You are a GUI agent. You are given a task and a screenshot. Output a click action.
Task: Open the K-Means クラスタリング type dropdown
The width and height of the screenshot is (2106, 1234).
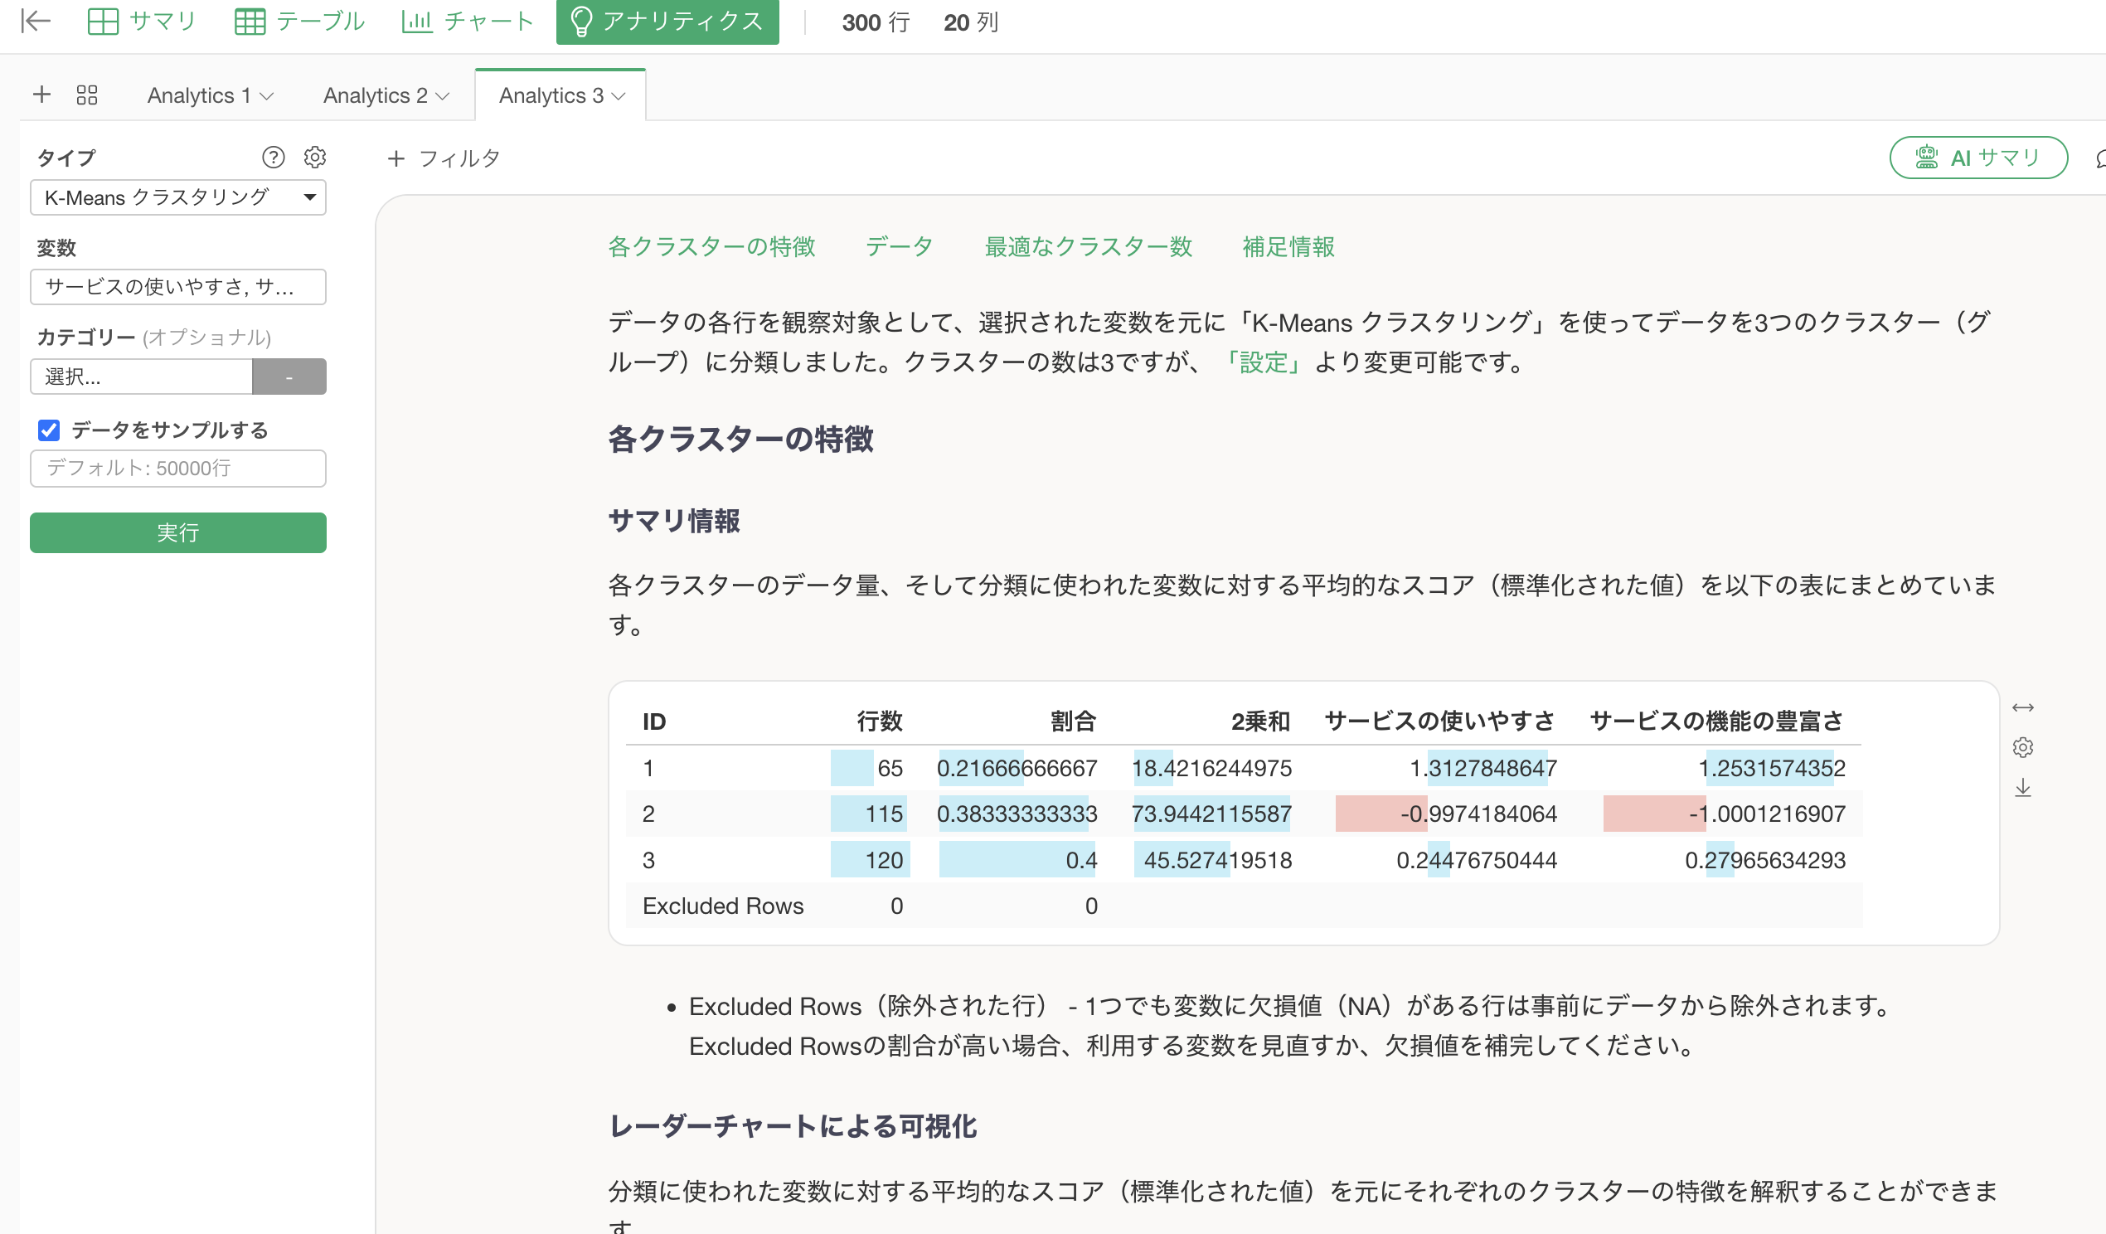click(178, 197)
